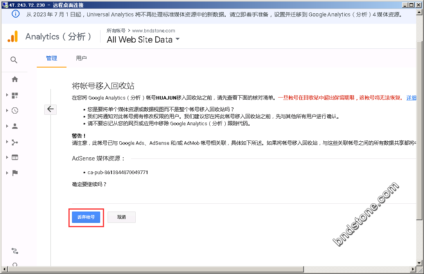424x274 pixels.
Task: Open the Attribution path icon in the sidebar
Action: pyautogui.click(x=15, y=251)
